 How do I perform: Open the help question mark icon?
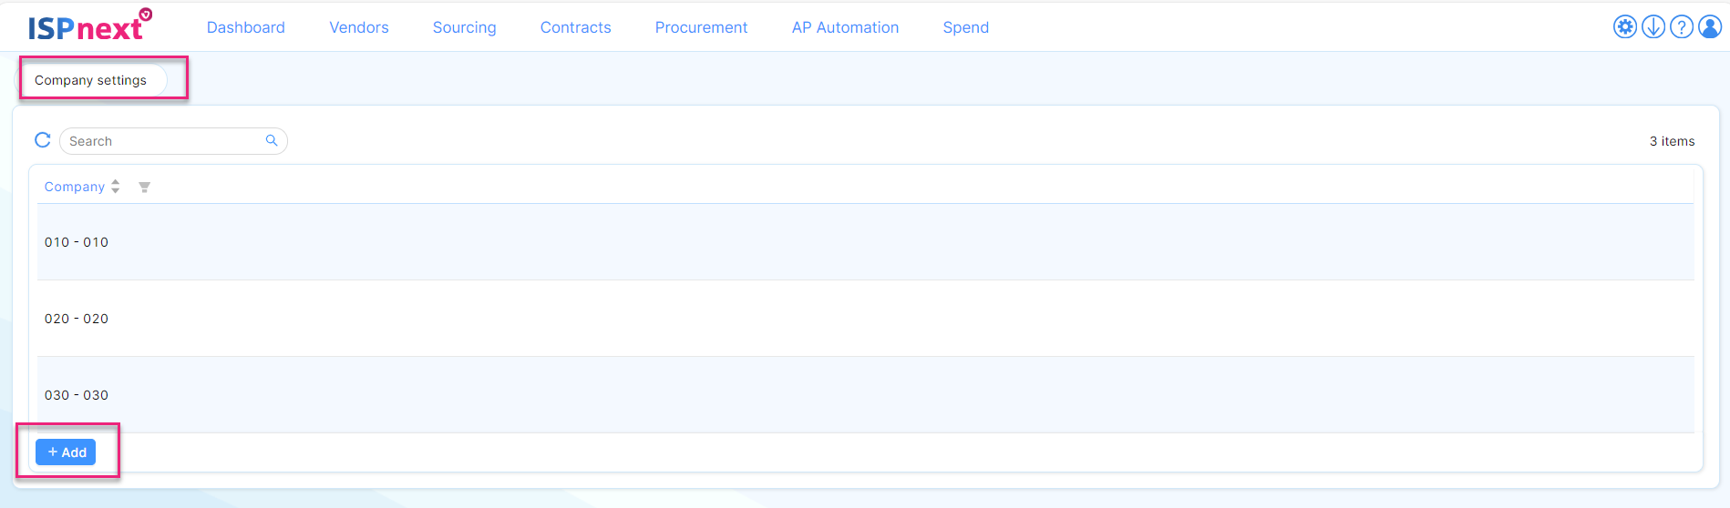coord(1682,27)
